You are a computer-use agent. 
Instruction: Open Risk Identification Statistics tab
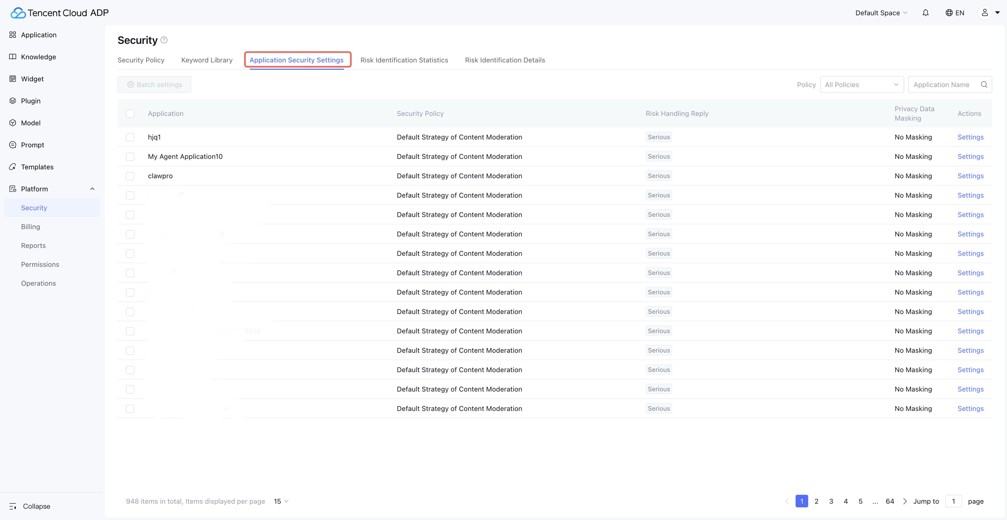(x=404, y=60)
